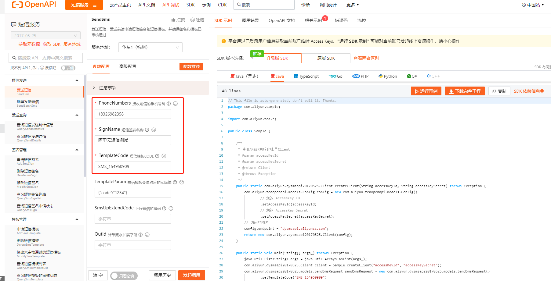This screenshot has width=551, height=281.
Task: Collapse the 发送查询 group
Action: [x=77, y=115]
